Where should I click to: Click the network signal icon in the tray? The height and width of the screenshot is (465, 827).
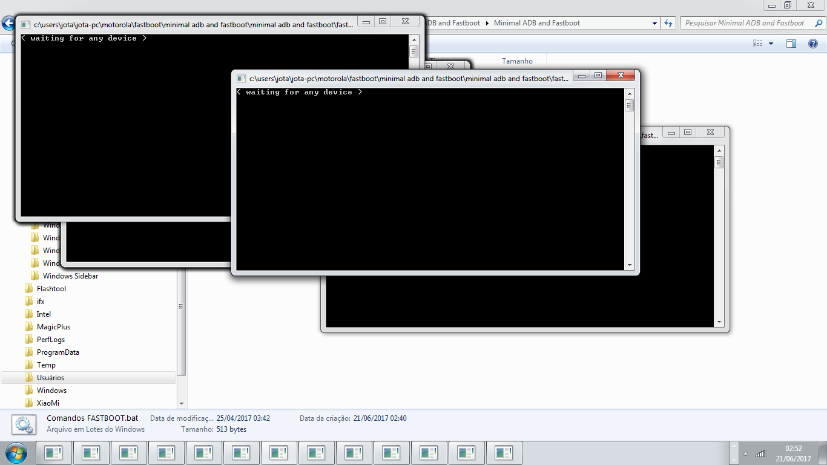pos(760,453)
